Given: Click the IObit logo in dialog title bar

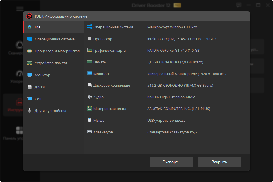Looking at the screenshot, I should coord(29,16).
